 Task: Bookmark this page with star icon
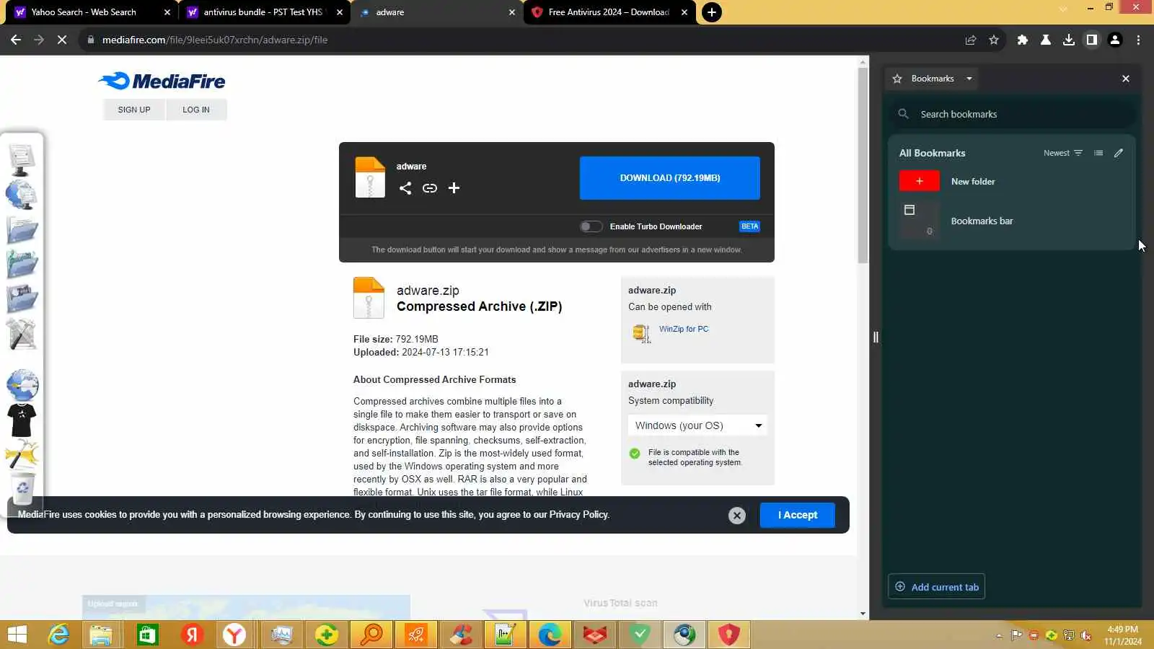(994, 40)
